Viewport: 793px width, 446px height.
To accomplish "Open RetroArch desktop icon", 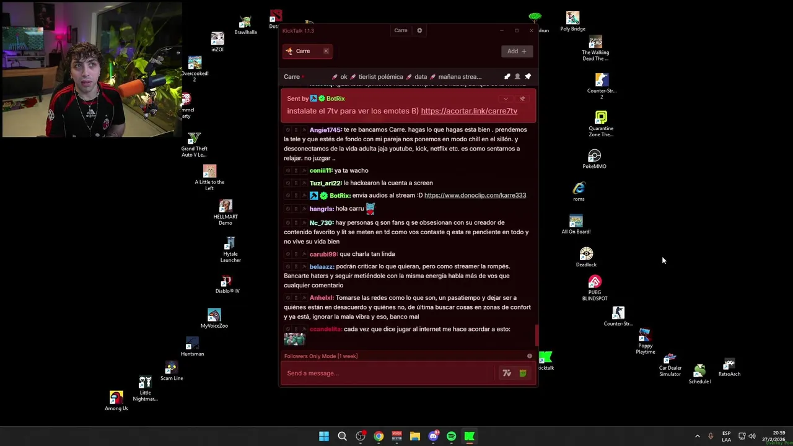I will (x=729, y=367).
